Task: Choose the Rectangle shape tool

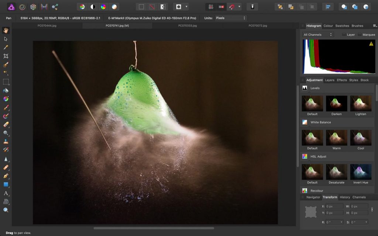Action: point(6,184)
